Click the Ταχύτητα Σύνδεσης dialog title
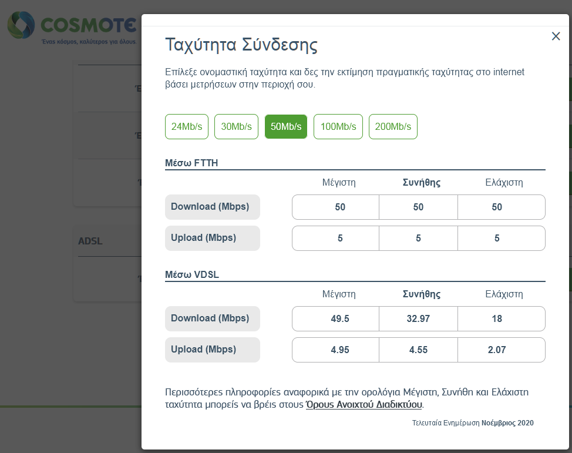Viewport: 572px width, 453px height. [x=241, y=45]
